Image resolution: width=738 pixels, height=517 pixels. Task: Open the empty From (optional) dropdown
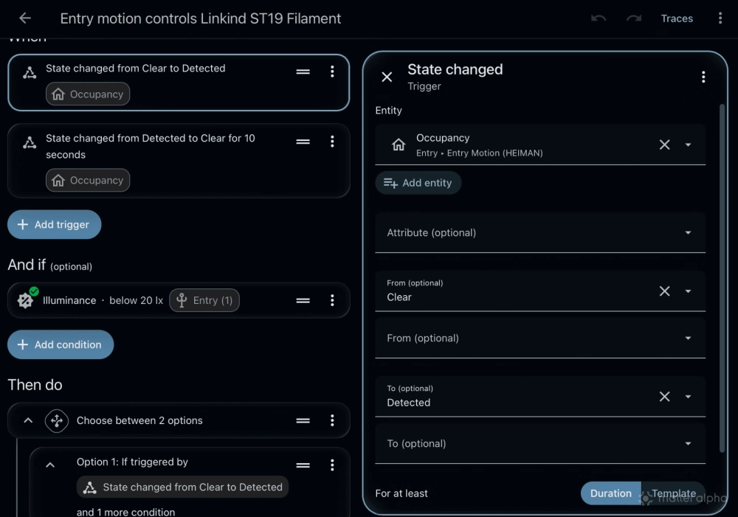click(540, 338)
